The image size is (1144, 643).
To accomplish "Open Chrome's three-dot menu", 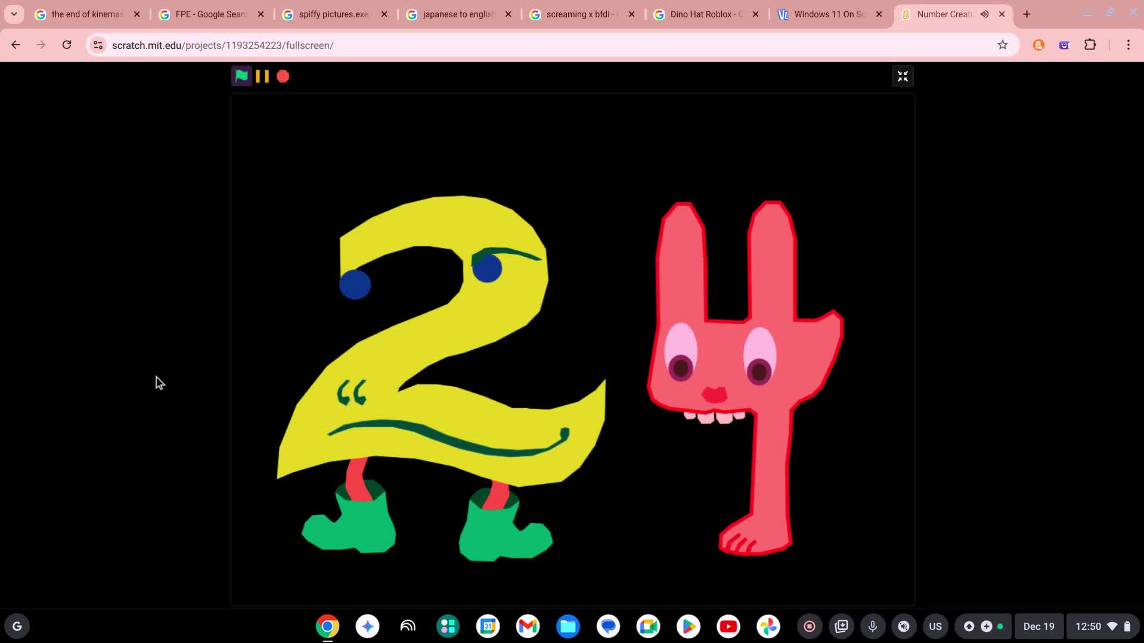I will 1128,45.
